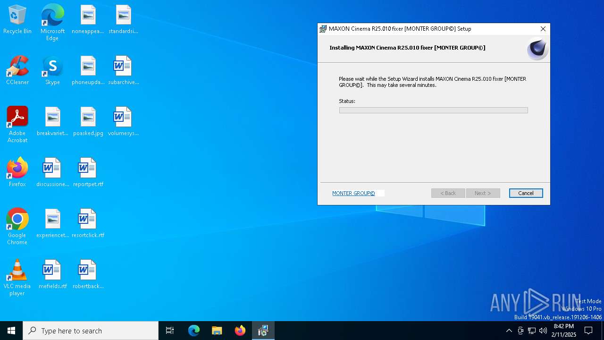Select the subarchive... Word document icon
This screenshot has width=604, height=340.
click(x=123, y=71)
